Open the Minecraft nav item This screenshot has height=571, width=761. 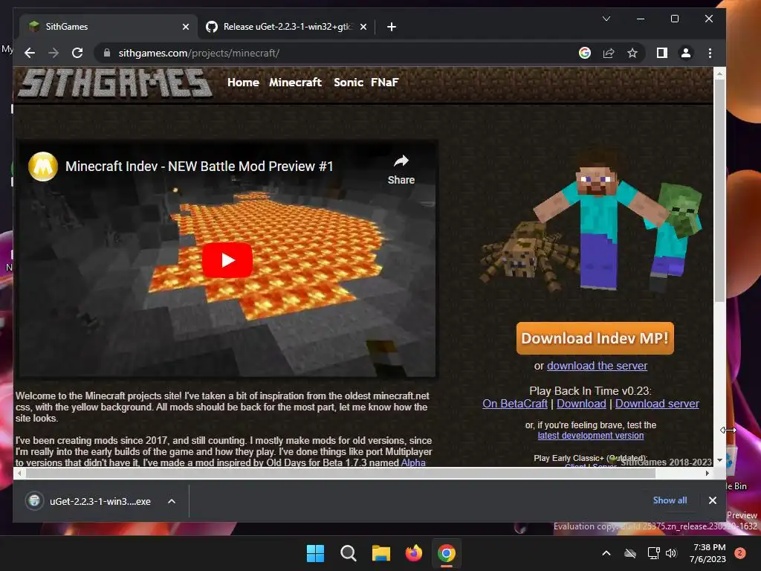[295, 83]
